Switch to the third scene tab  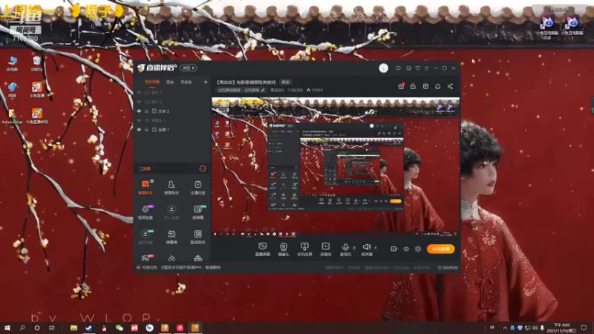click(186, 82)
